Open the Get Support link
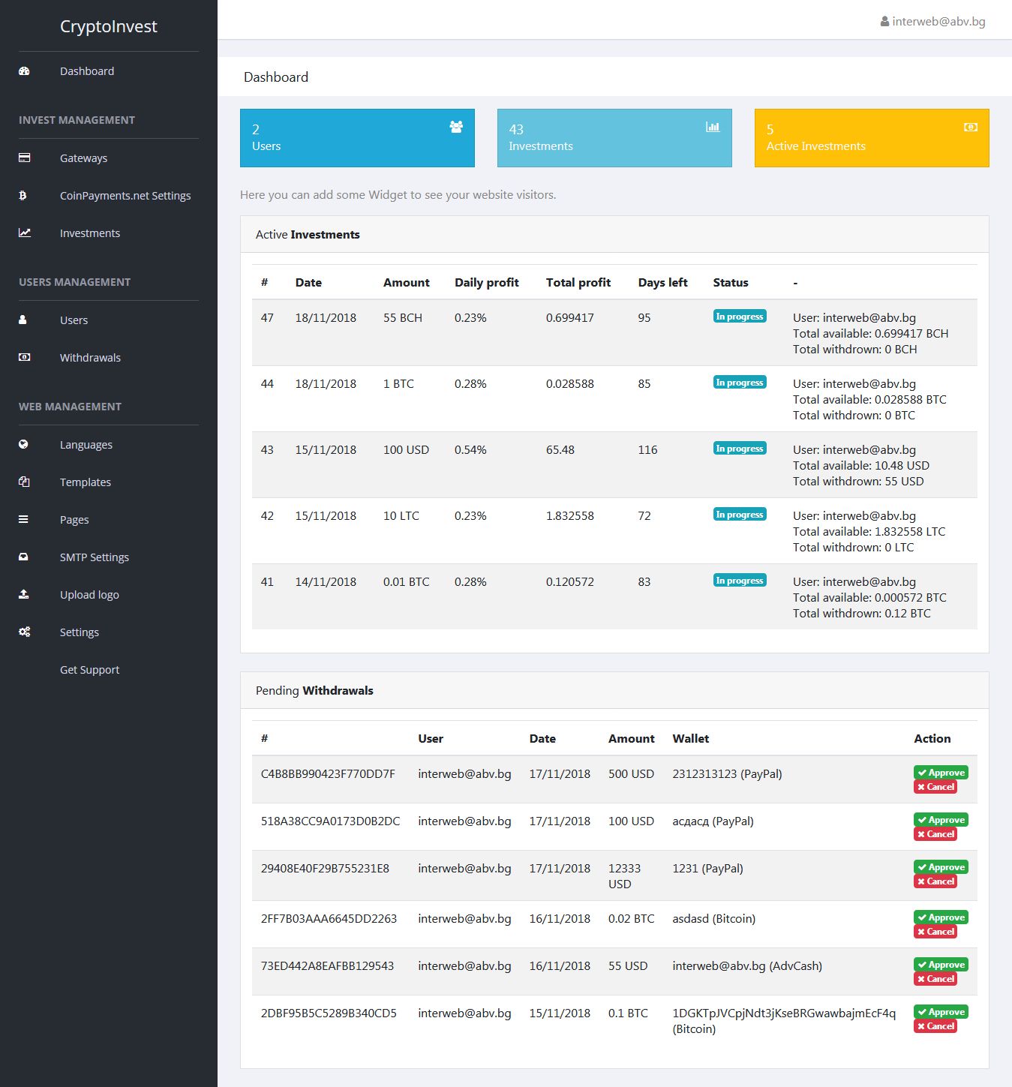Screen dimensions: 1012x1087 (x=89, y=670)
